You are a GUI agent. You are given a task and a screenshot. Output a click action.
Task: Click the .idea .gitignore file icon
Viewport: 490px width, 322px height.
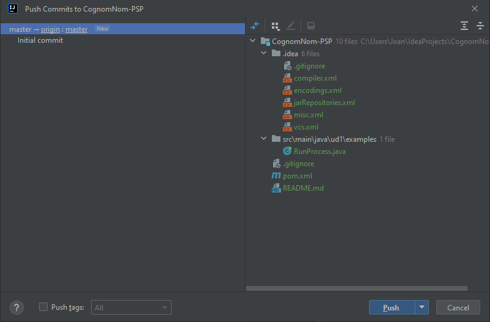pyautogui.click(x=288, y=66)
